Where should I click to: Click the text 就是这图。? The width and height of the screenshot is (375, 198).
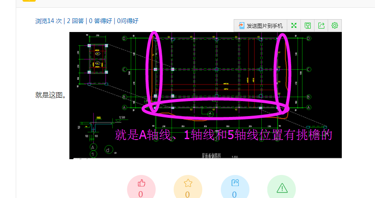51,95
